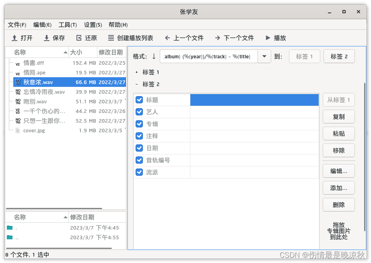Click the 复制 (copy) button

point(338,117)
